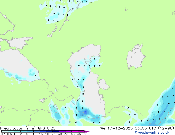This screenshot has height=135, width=175.
Task: Click the "(12+90)" forecast run text
Action: coord(166,128)
